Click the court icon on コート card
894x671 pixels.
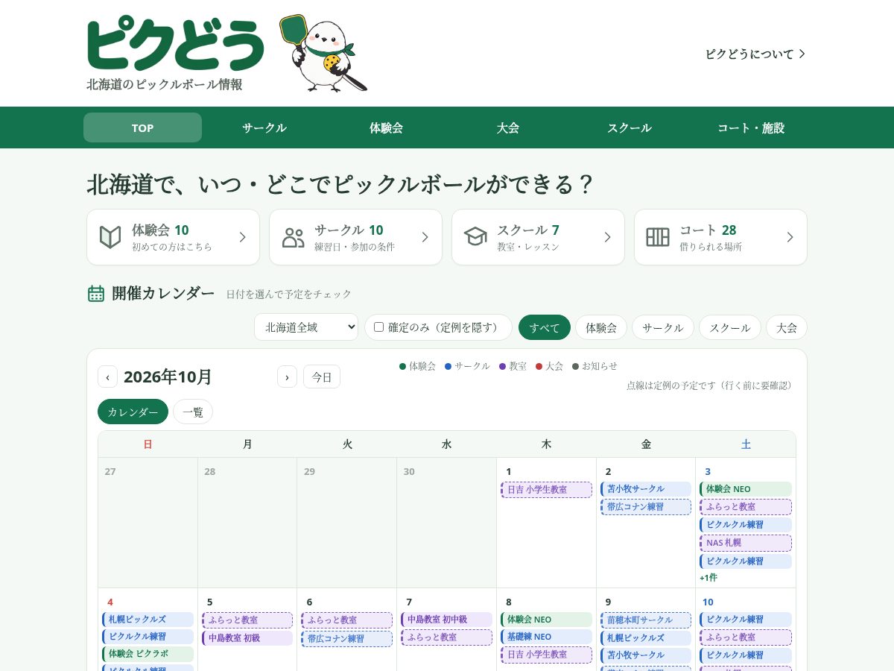pos(658,237)
